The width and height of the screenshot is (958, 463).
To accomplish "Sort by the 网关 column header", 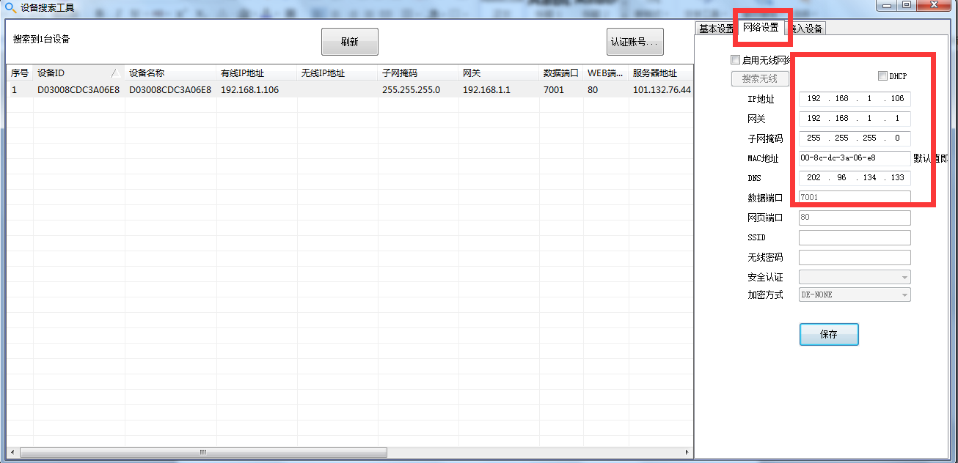I will click(499, 73).
